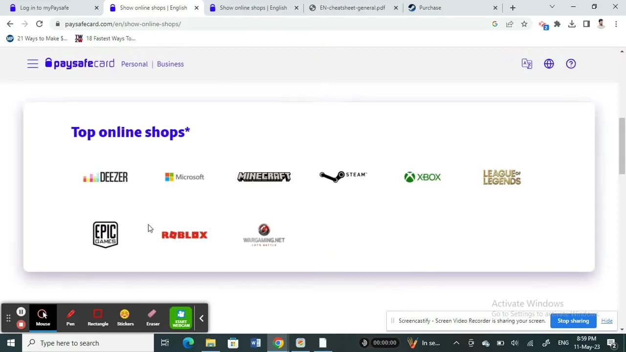Open Microsoft Word from taskbar

click(x=255, y=343)
